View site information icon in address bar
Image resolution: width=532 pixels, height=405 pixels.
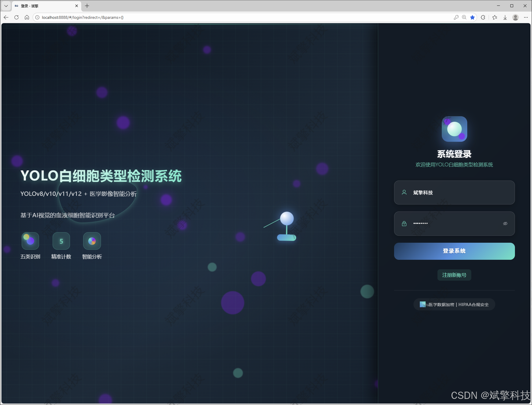click(x=37, y=17)
